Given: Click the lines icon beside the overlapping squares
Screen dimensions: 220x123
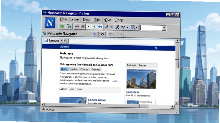Looking at the screenshot, I should tap(77, 27).
